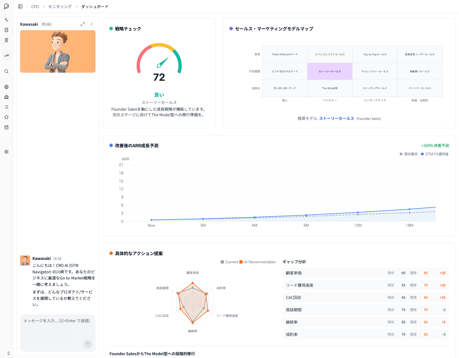This screenshot has width=459, height=358.
Task: Open the ストーリーセールス recommended model link
Action: [336, 118]
